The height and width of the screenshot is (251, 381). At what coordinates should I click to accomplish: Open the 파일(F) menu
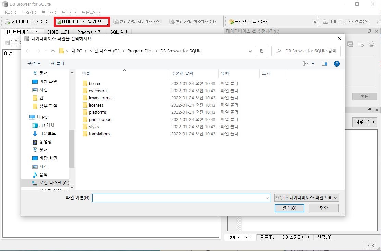pyautogui.click(x=9, y=12)
